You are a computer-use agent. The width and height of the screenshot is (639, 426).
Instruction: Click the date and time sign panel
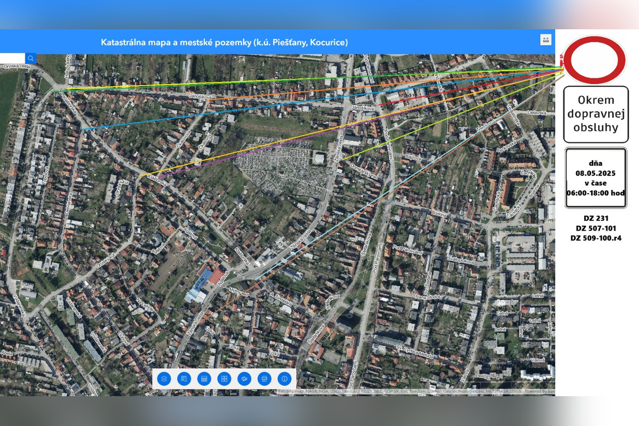pos(596,178)
